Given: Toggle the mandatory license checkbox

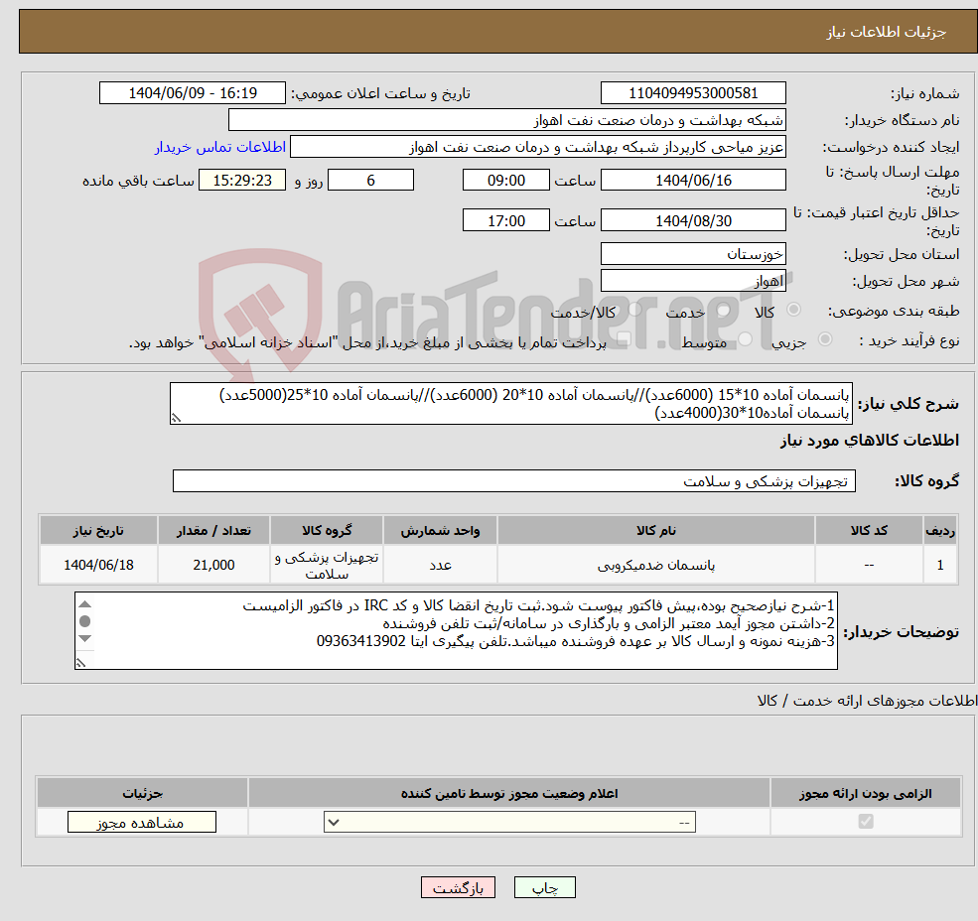Looking at the screenshot, I should pos(866,821).
